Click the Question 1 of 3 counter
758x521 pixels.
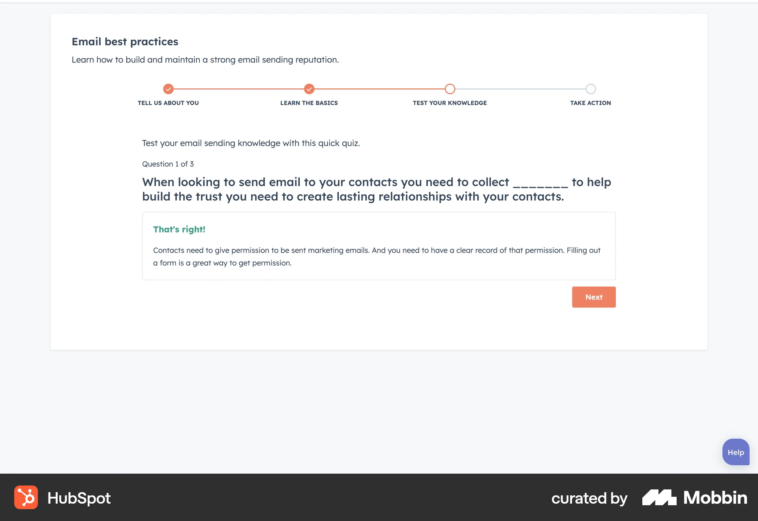pos(168,164)
